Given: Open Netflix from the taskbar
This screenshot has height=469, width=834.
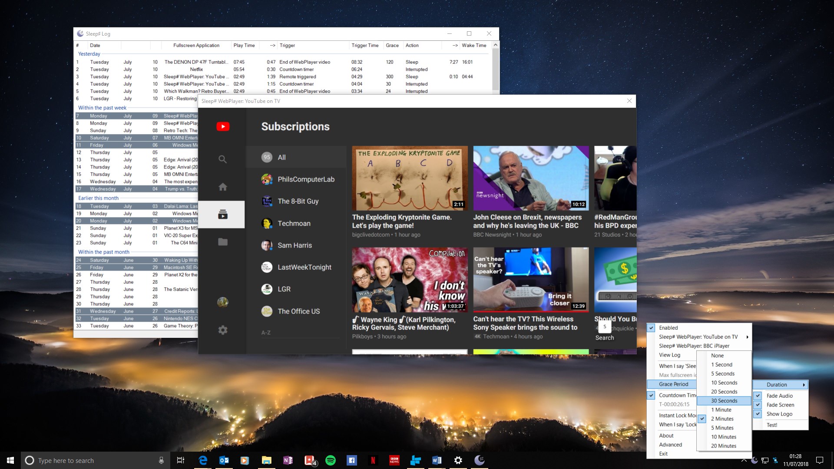Looking at the screenshot, I should [373, 460].
